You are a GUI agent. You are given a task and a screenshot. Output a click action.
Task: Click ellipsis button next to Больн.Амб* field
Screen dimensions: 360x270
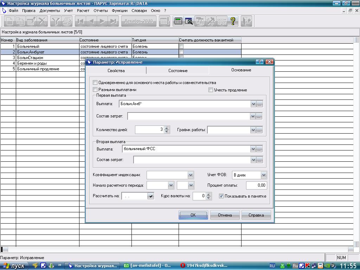pyautogui.click(x=259, y=104)
